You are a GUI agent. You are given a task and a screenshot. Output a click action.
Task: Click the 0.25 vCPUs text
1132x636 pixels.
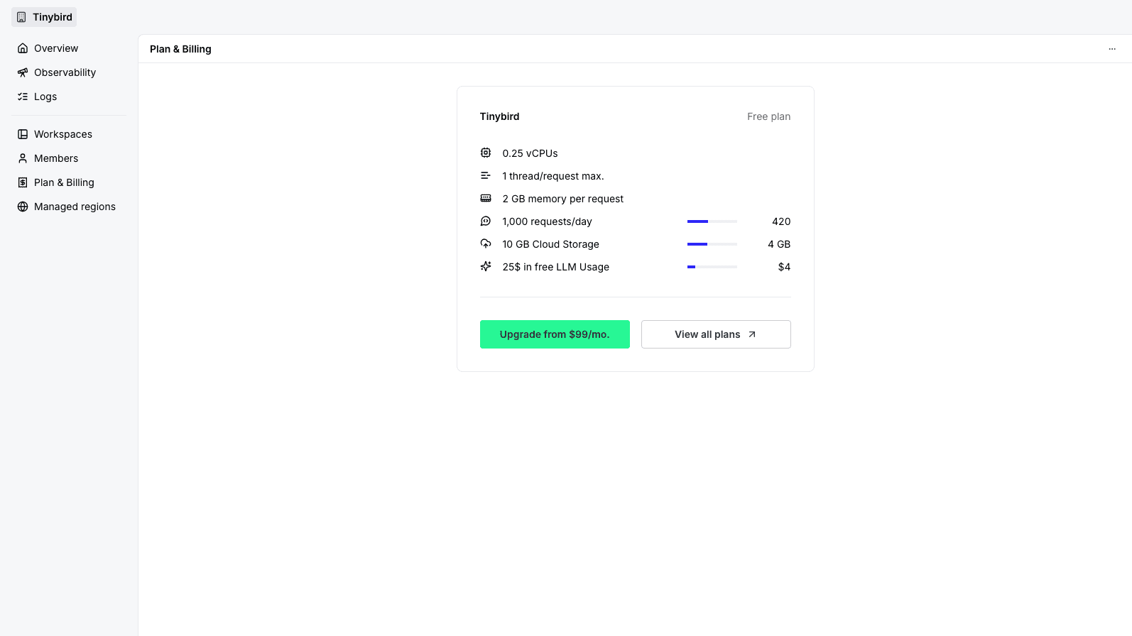coord(530,153)
